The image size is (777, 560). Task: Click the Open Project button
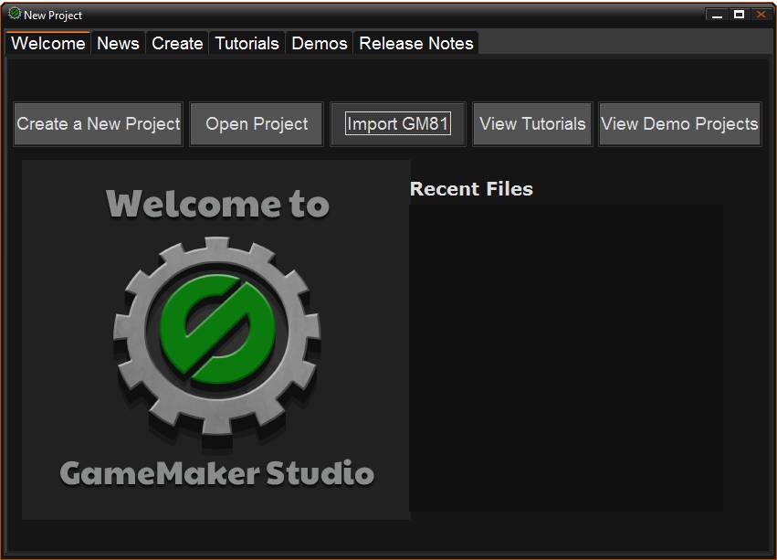click(x=257, y=124)
